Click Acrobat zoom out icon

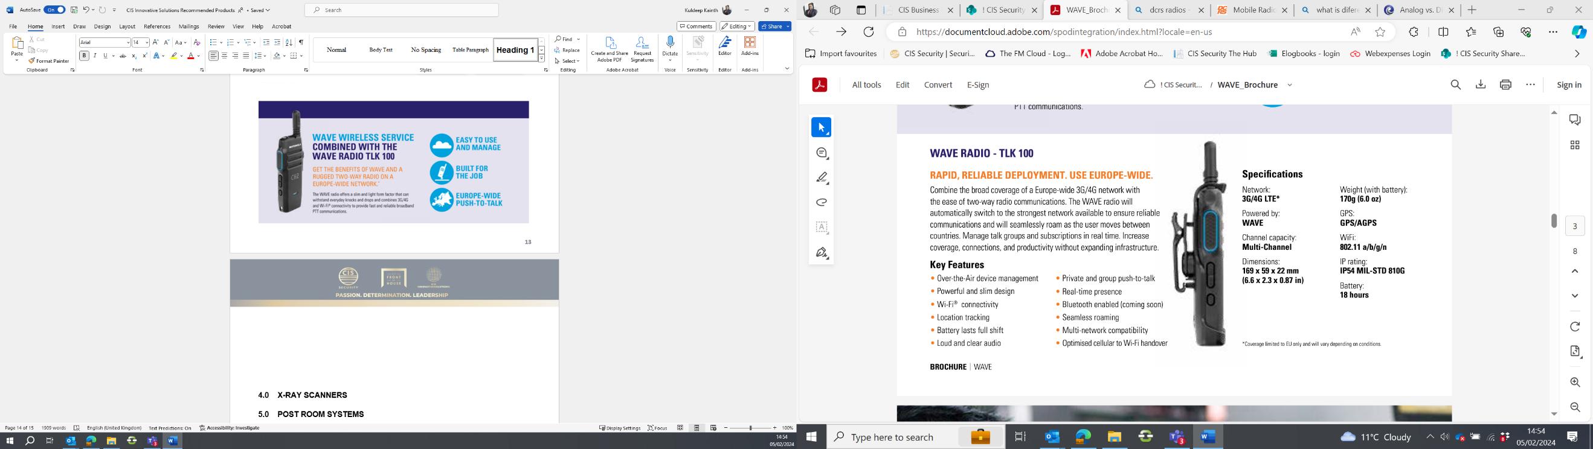pyautogui.click(x=1575, y=407)
